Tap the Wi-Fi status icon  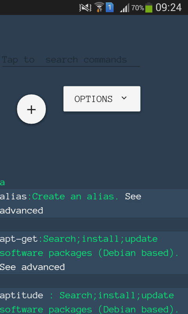(99, 7)
